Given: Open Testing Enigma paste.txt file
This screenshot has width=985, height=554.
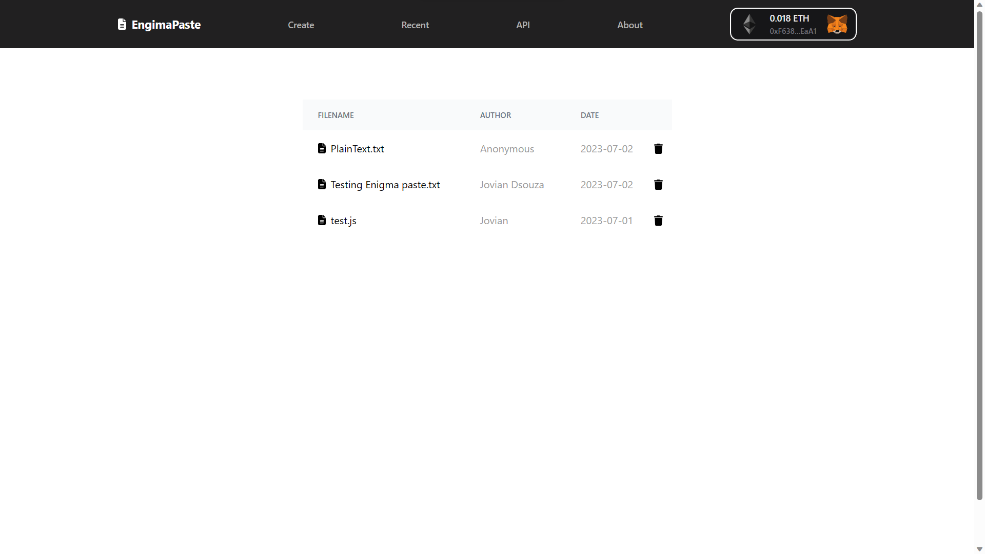Looking at the screenshot, I should [x=385, y=185].
